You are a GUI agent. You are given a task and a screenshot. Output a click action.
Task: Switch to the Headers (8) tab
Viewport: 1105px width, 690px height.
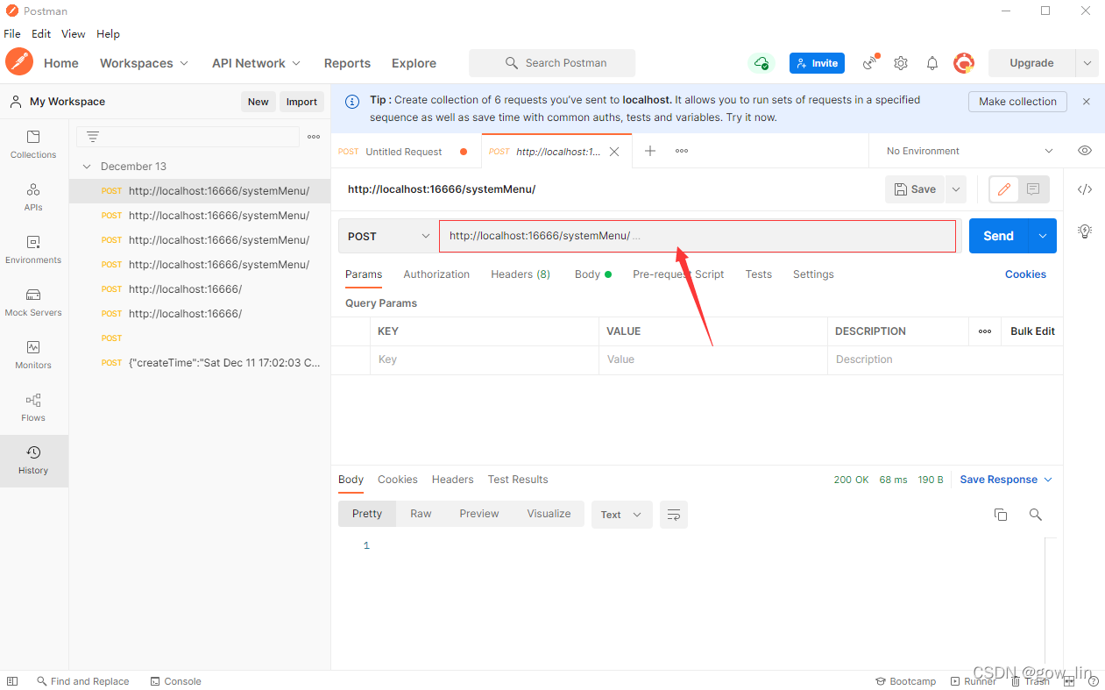[521, 274]
